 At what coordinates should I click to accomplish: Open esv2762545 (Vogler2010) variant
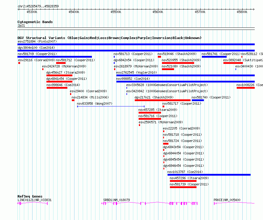click(136, 72)
